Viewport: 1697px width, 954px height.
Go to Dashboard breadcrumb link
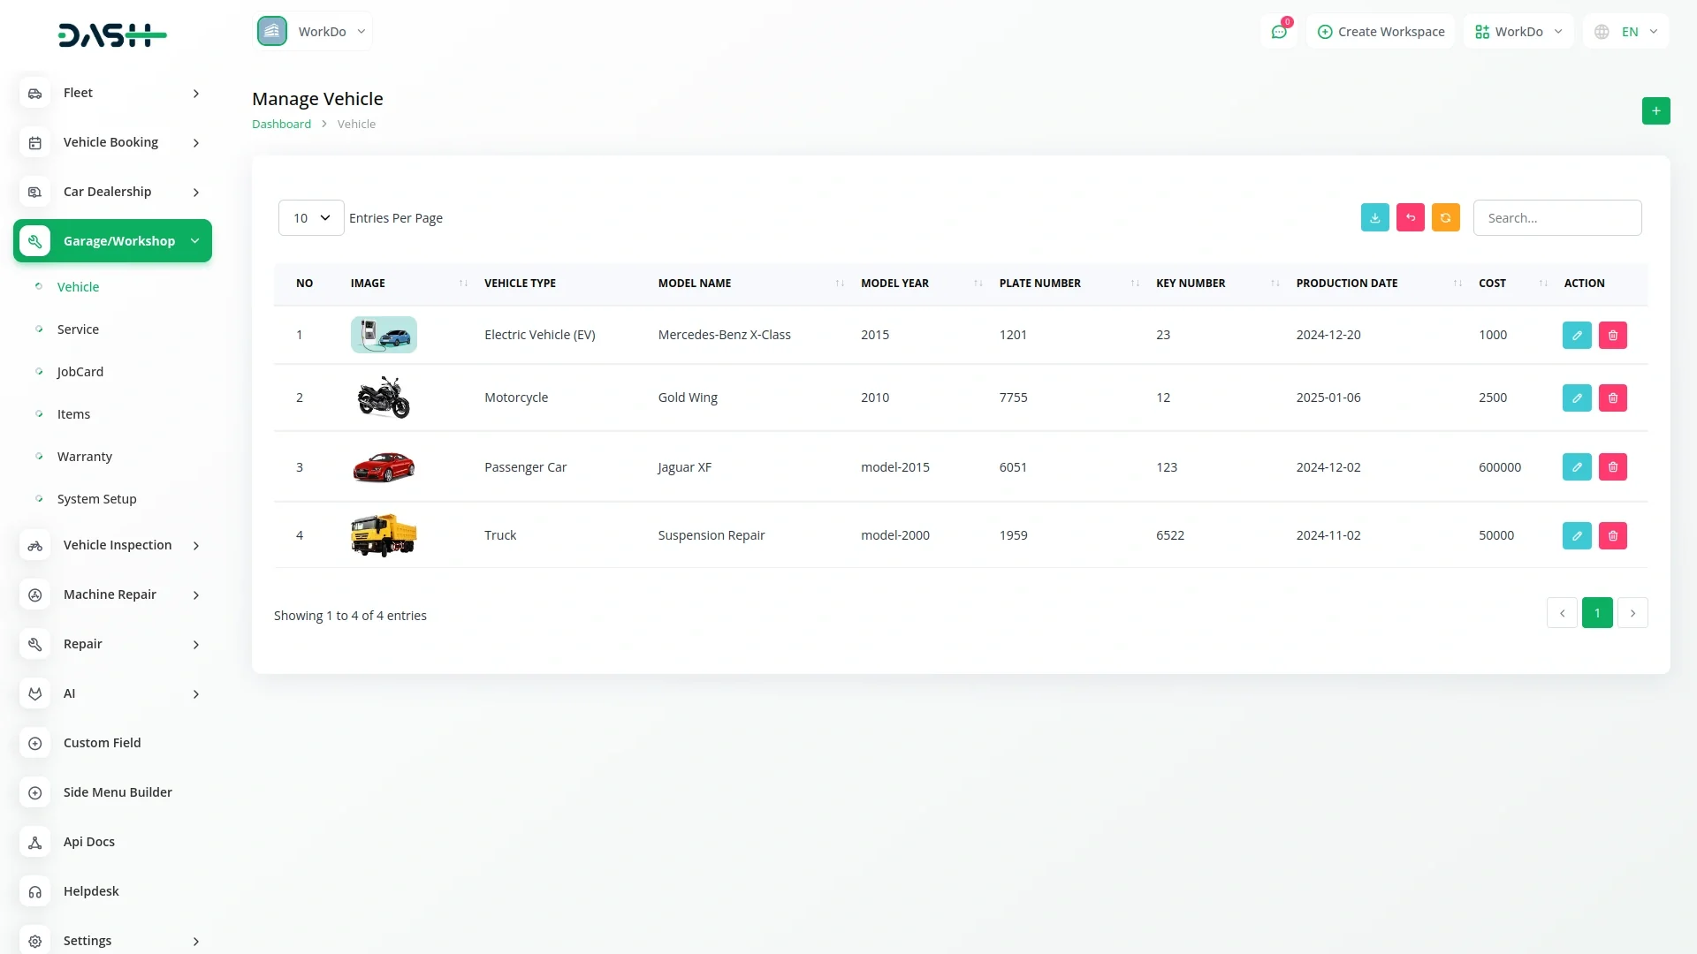click(x=281, y=125)
